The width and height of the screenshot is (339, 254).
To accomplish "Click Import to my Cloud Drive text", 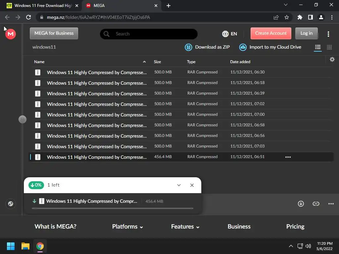I will tap(275, 47).
